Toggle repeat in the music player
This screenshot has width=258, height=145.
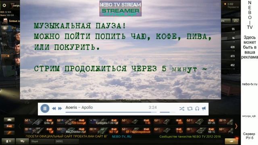[x=190, y=108]
